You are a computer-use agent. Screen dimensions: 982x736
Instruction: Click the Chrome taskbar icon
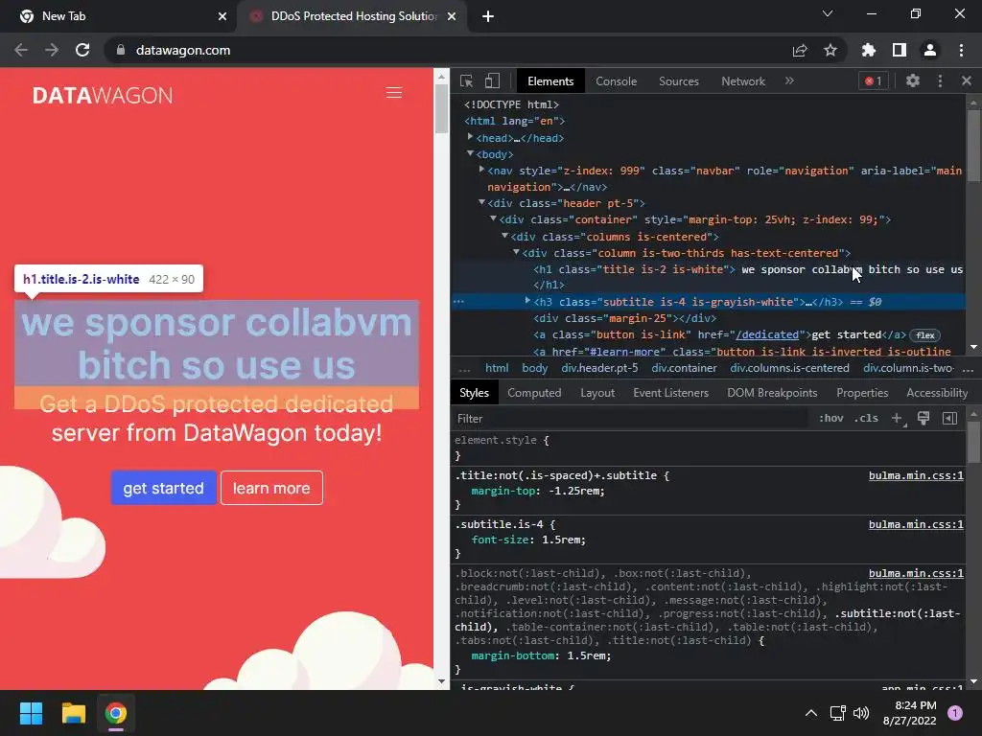116,713
